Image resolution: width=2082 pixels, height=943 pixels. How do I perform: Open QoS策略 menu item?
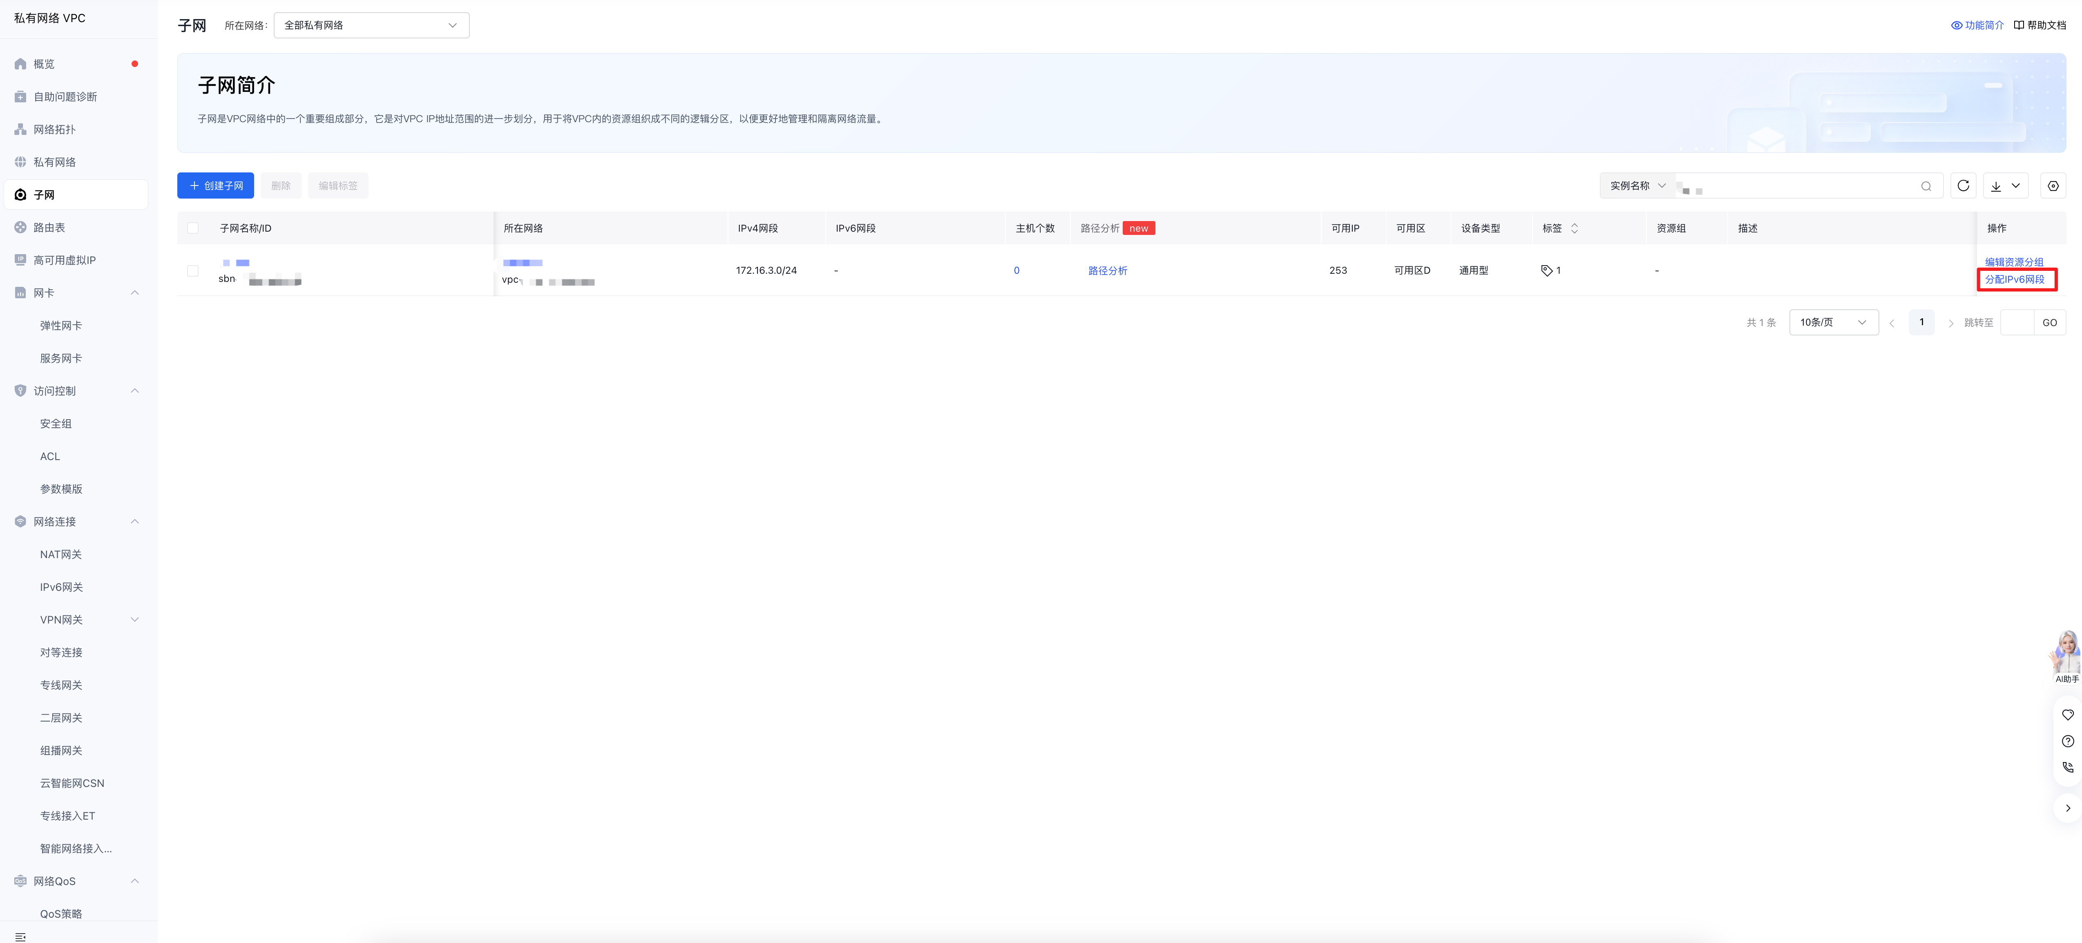[61, 914]
